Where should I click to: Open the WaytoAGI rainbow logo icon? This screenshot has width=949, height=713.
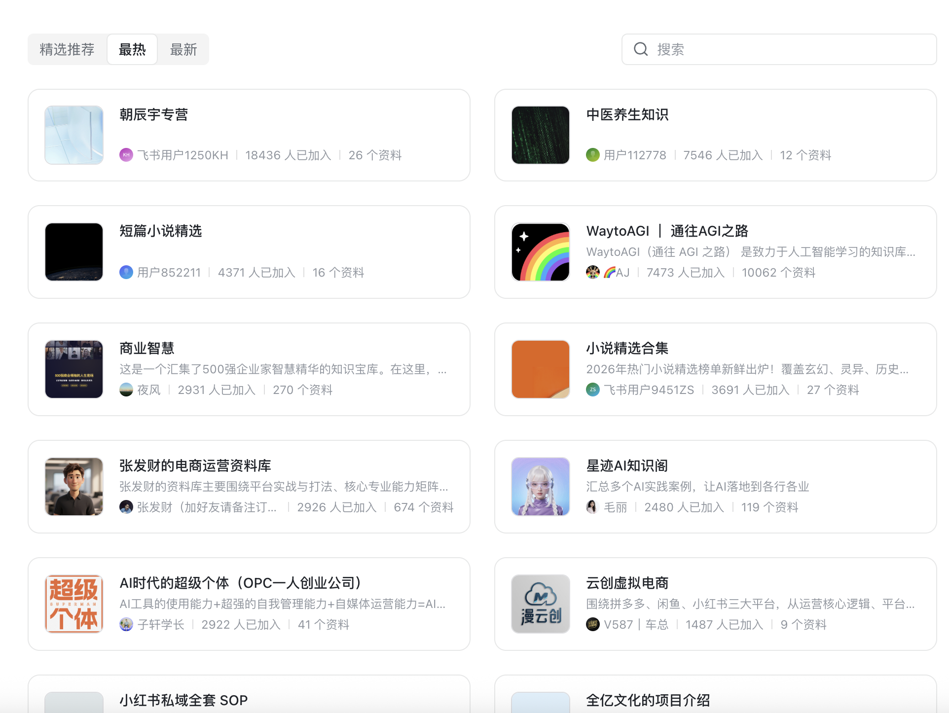(541, 252)
